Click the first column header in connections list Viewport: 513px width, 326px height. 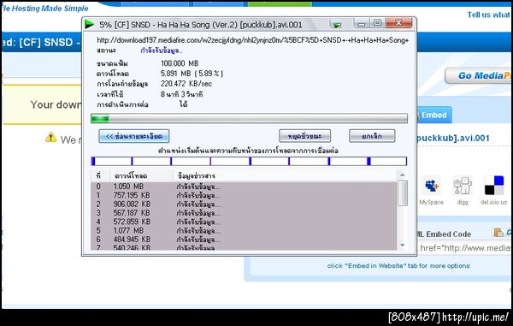(x=100, y=175)
